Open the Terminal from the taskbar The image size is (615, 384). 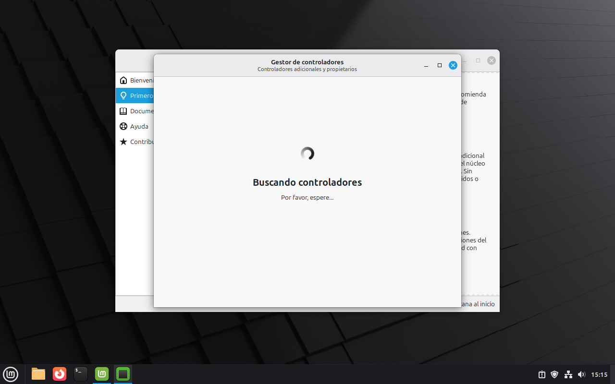pyautogui.click(x=81, y=373)
